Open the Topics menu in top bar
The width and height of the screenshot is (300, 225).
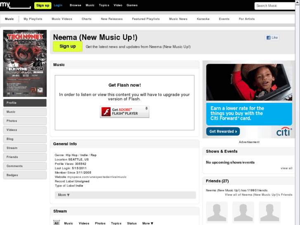pos(104,5)
